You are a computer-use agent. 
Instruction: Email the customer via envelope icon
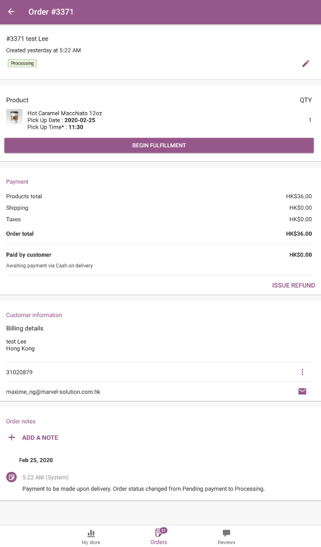pos(302,392)
